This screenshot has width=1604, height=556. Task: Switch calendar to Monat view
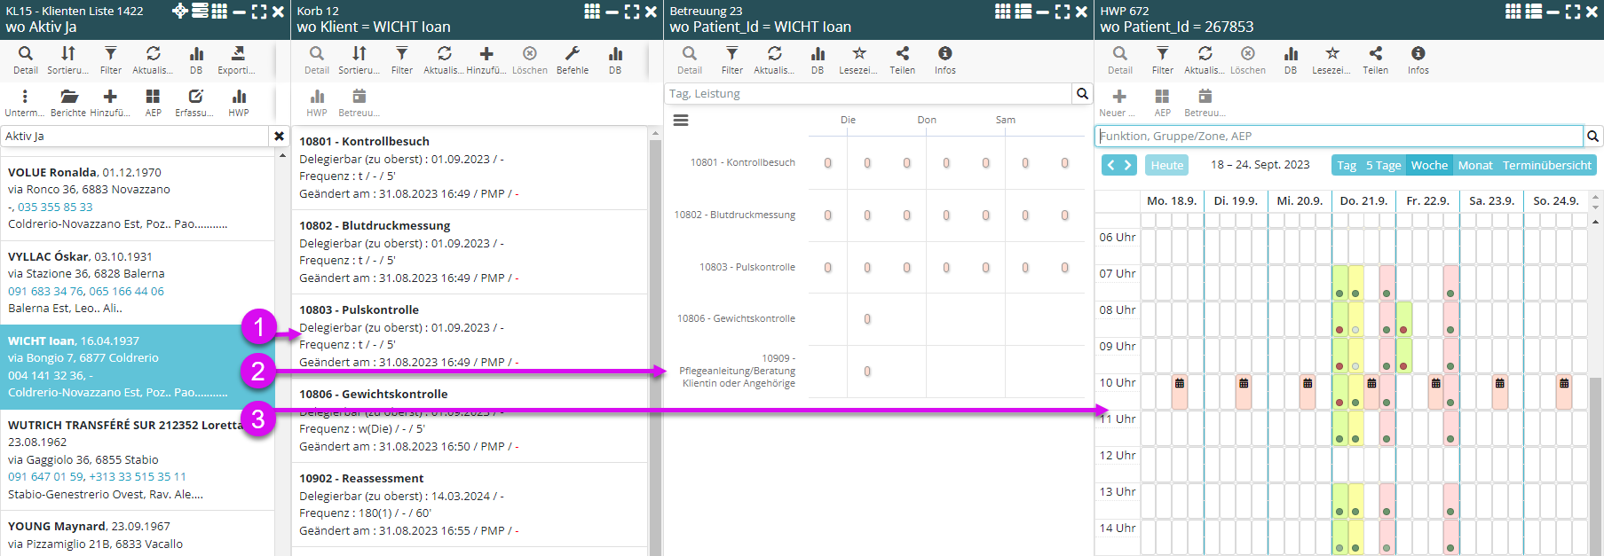coord(1474,165)
